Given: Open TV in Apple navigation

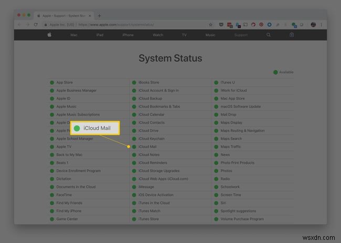Looking at the screenshot, I should click(184, 35).
